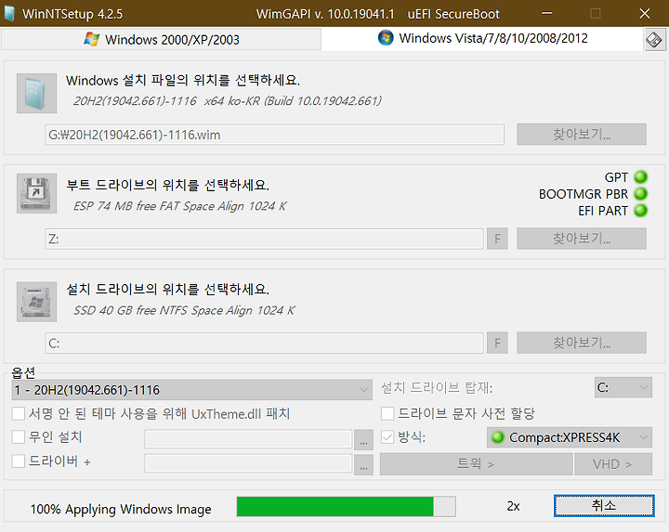Click 'SSD 40 GB free NTFS' info text
The width and height of the screenshot is (669, 532).
(184, 310)
